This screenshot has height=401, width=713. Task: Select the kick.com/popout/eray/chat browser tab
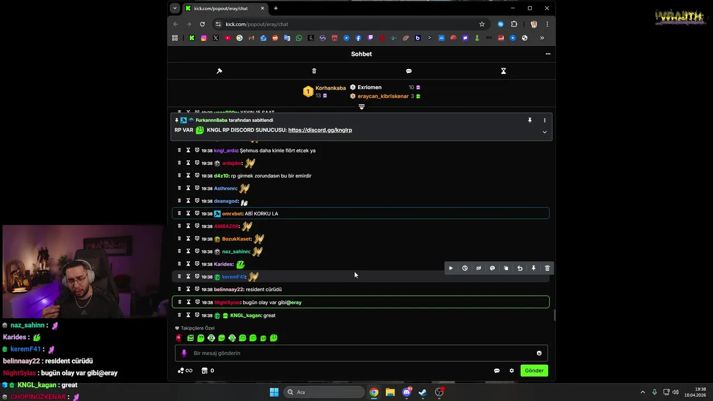226,8
